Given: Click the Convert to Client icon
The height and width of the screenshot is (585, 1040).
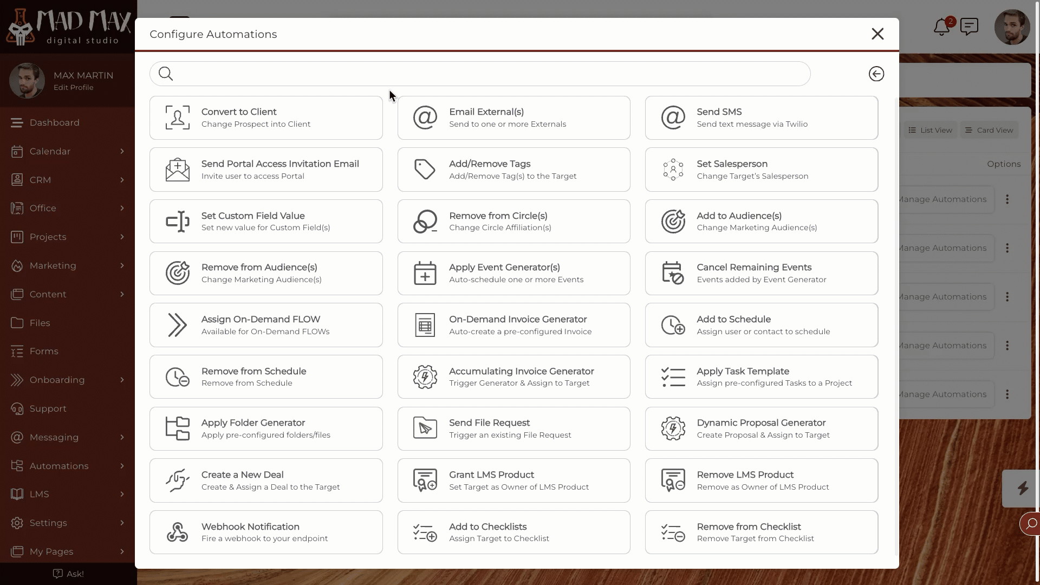Looking at the screenshot, I should (177, 117).
